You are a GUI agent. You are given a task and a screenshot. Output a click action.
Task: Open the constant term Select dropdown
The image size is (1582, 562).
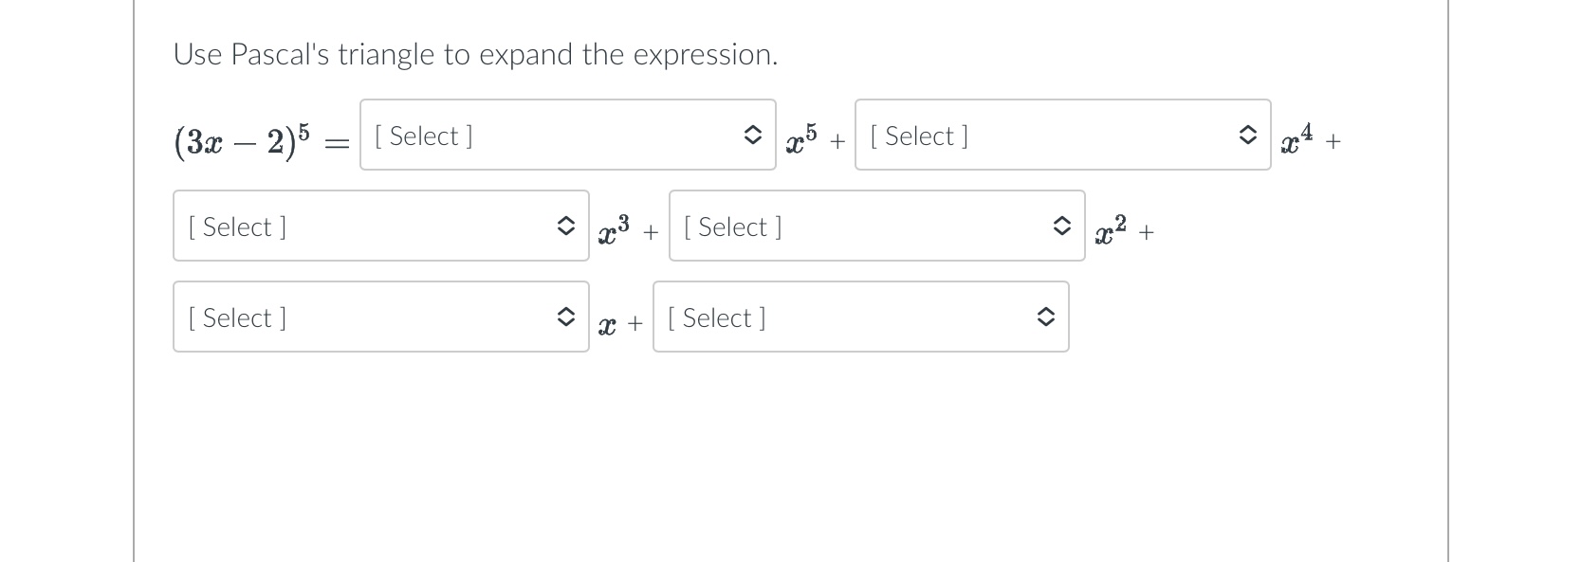pyautogui.click(x=861, y=317)
